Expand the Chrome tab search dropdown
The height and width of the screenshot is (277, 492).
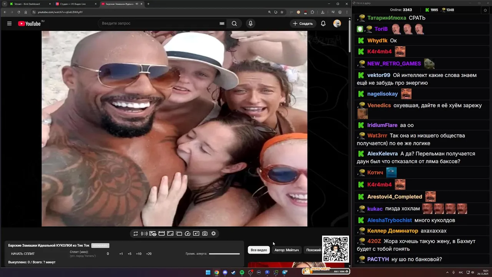click(x=4, y=4)
